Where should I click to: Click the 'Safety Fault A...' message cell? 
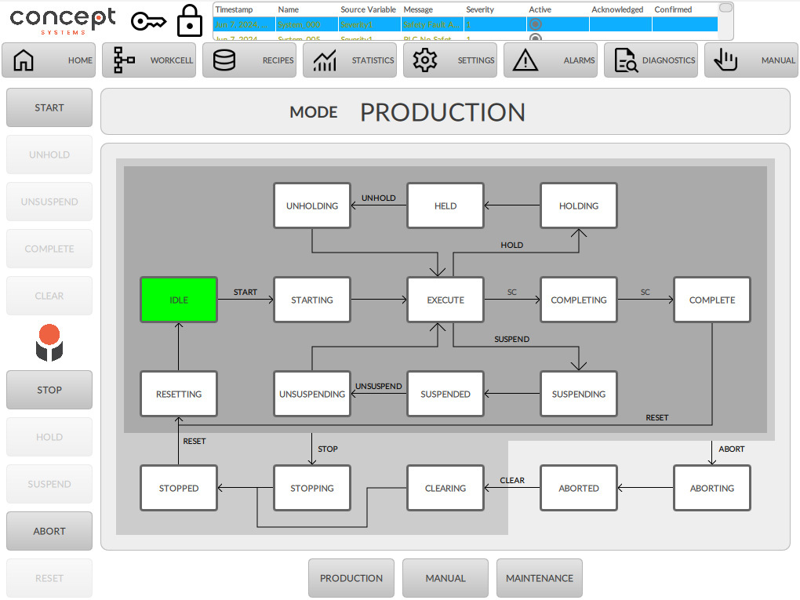click(432, 24)
